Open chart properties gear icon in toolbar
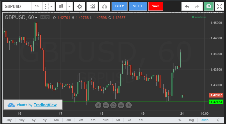 coord(80,6)
